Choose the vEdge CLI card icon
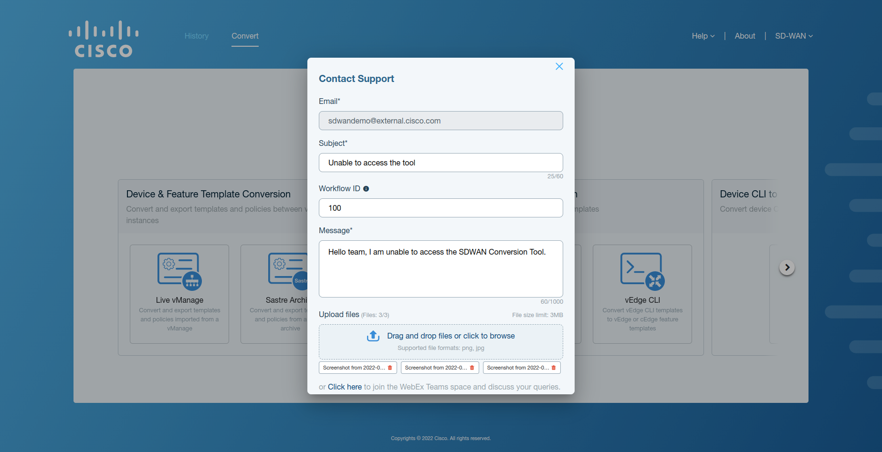 pyautogui.click(x=642, y=271)
